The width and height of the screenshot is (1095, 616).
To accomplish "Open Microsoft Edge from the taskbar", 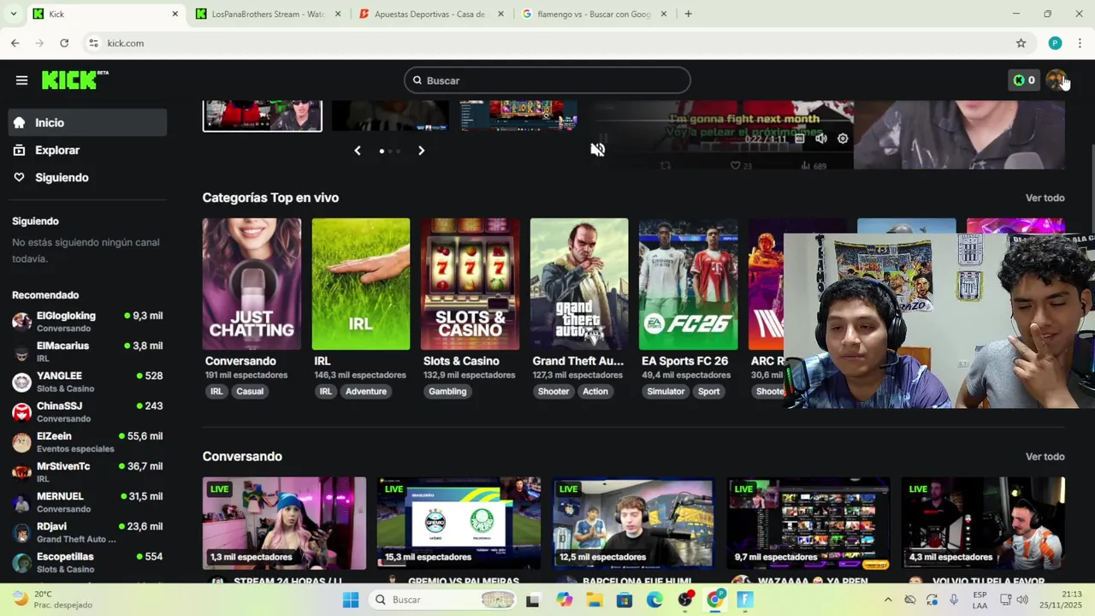I will pos(654,600).
